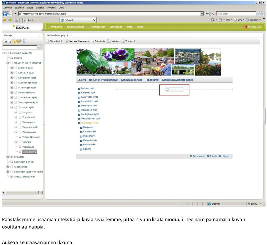Viewport: 267px width, 245px height.
Task: Expand the Keiteleen kylät tree node
Action: tap(12, 73)
